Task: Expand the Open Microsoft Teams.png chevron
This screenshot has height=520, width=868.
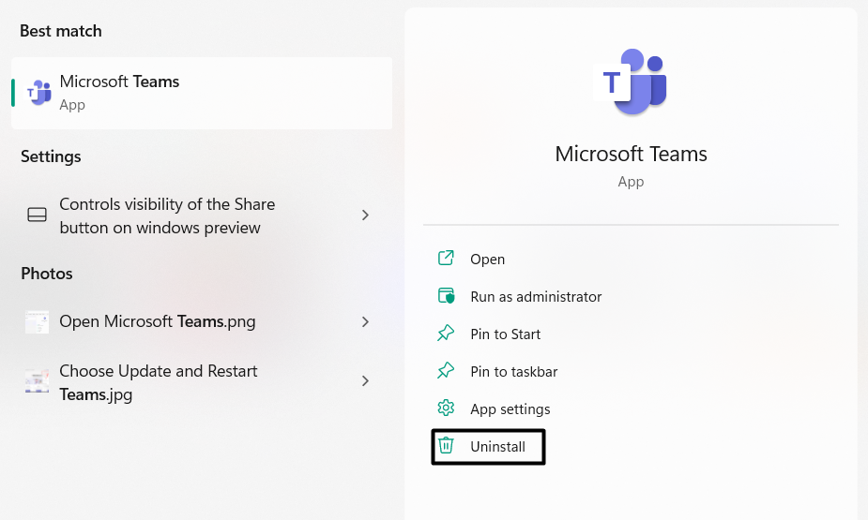Action: click(x=365, y=321)
